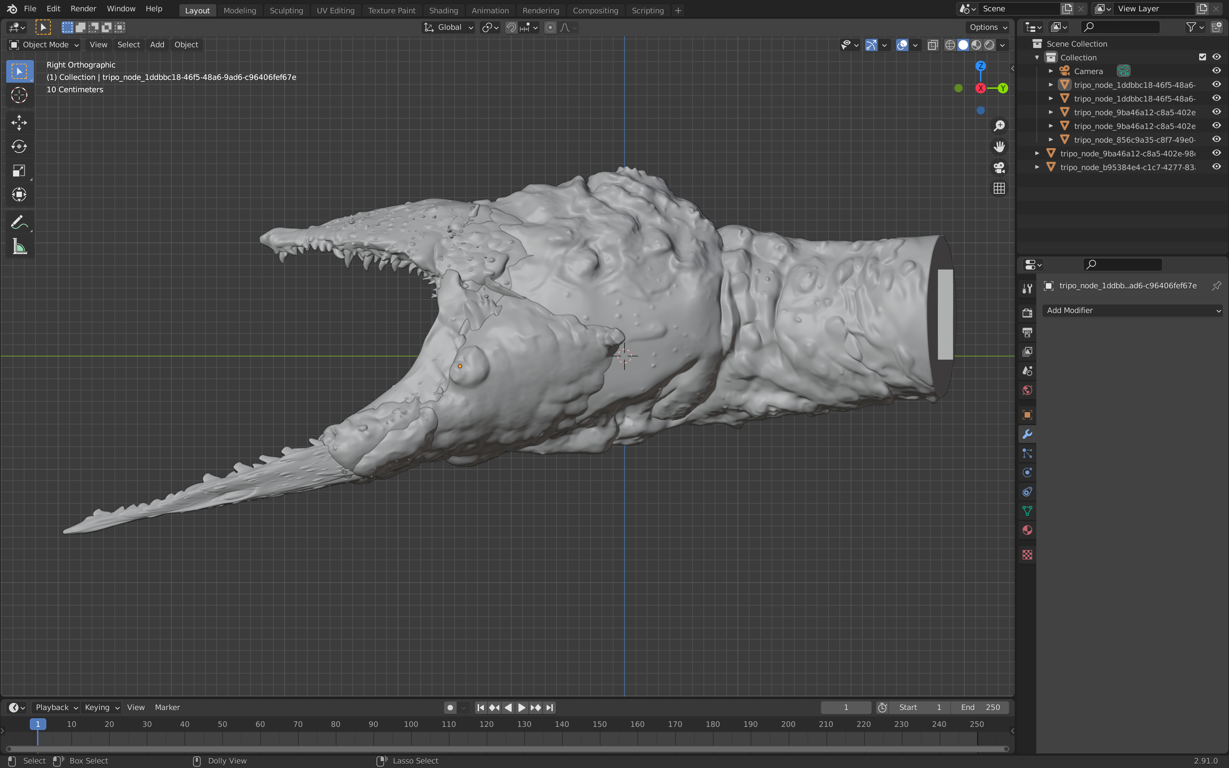This screenshot has width=1229, height=768.
Task: Hide the Camera object with its eye icon
Action: (x=1216, y=71)
